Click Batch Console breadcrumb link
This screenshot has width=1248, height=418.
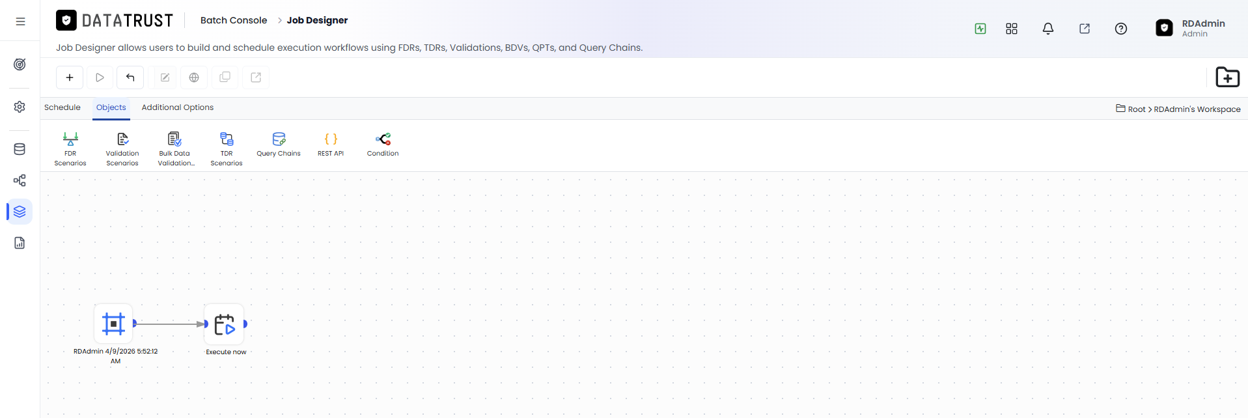[x=234, y=20]
